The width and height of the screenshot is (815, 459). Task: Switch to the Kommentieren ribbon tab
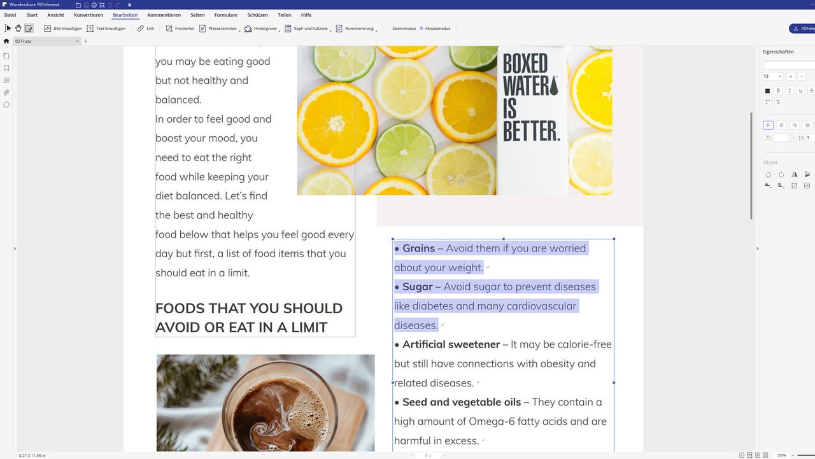pos(164,15)
